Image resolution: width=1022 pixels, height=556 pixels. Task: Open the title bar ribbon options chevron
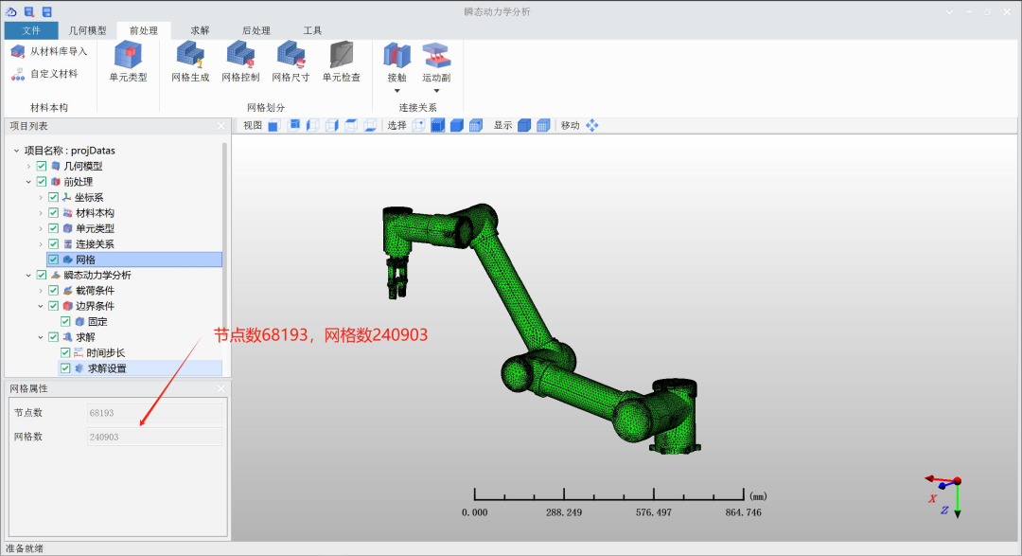click(950, 11)
